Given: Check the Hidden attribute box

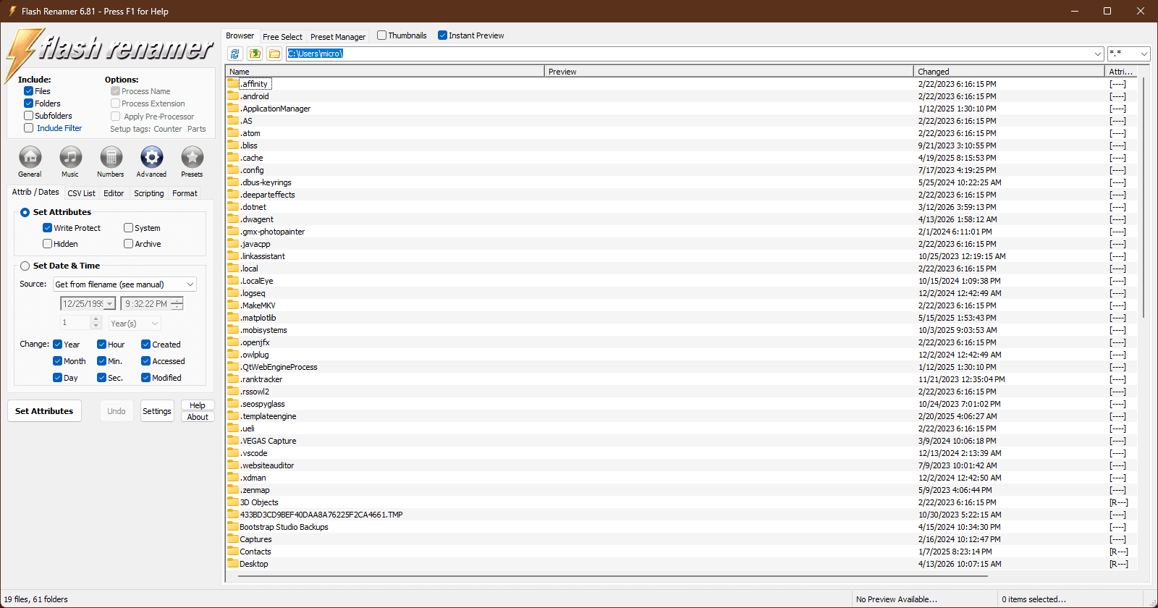Looking at the screenshot, I should click(x=48, y=244).
